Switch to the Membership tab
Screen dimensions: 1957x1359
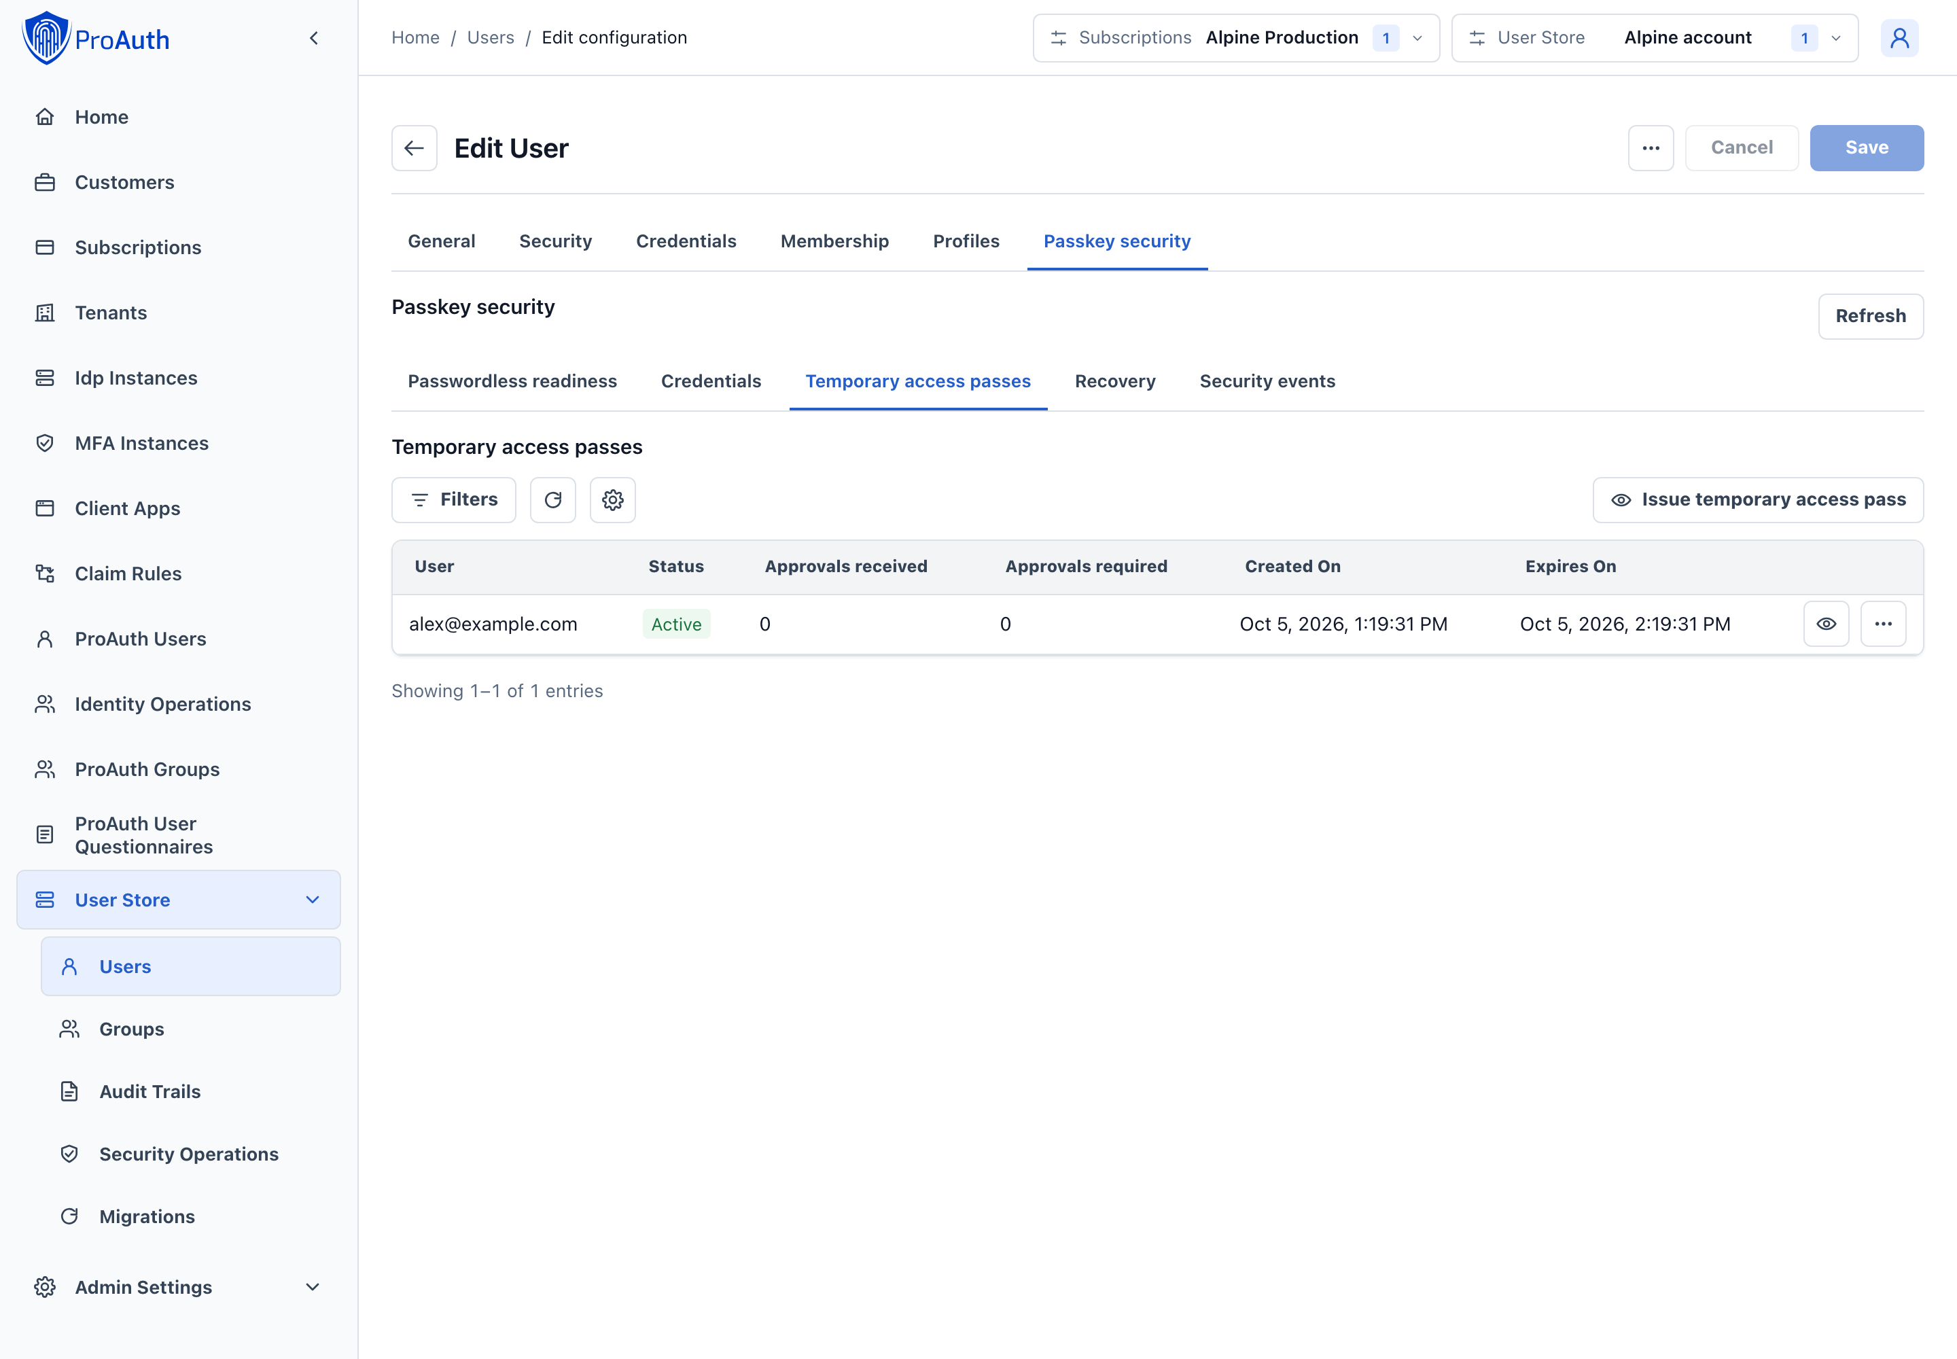click(x=834, y=242)
